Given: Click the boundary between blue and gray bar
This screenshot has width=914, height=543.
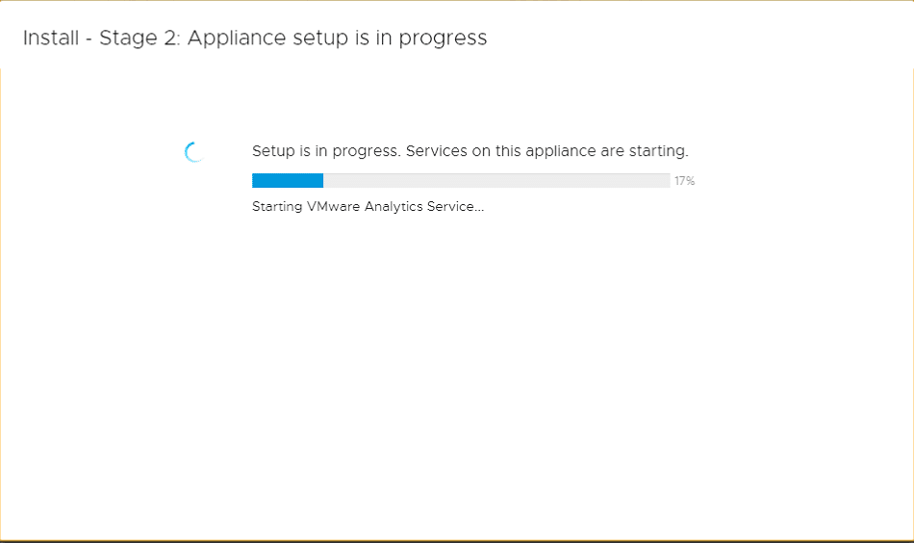Looking at the screenshot, I should click(323, 181).
